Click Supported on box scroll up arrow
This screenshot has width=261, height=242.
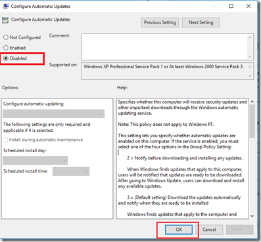(x=250, y=66)
